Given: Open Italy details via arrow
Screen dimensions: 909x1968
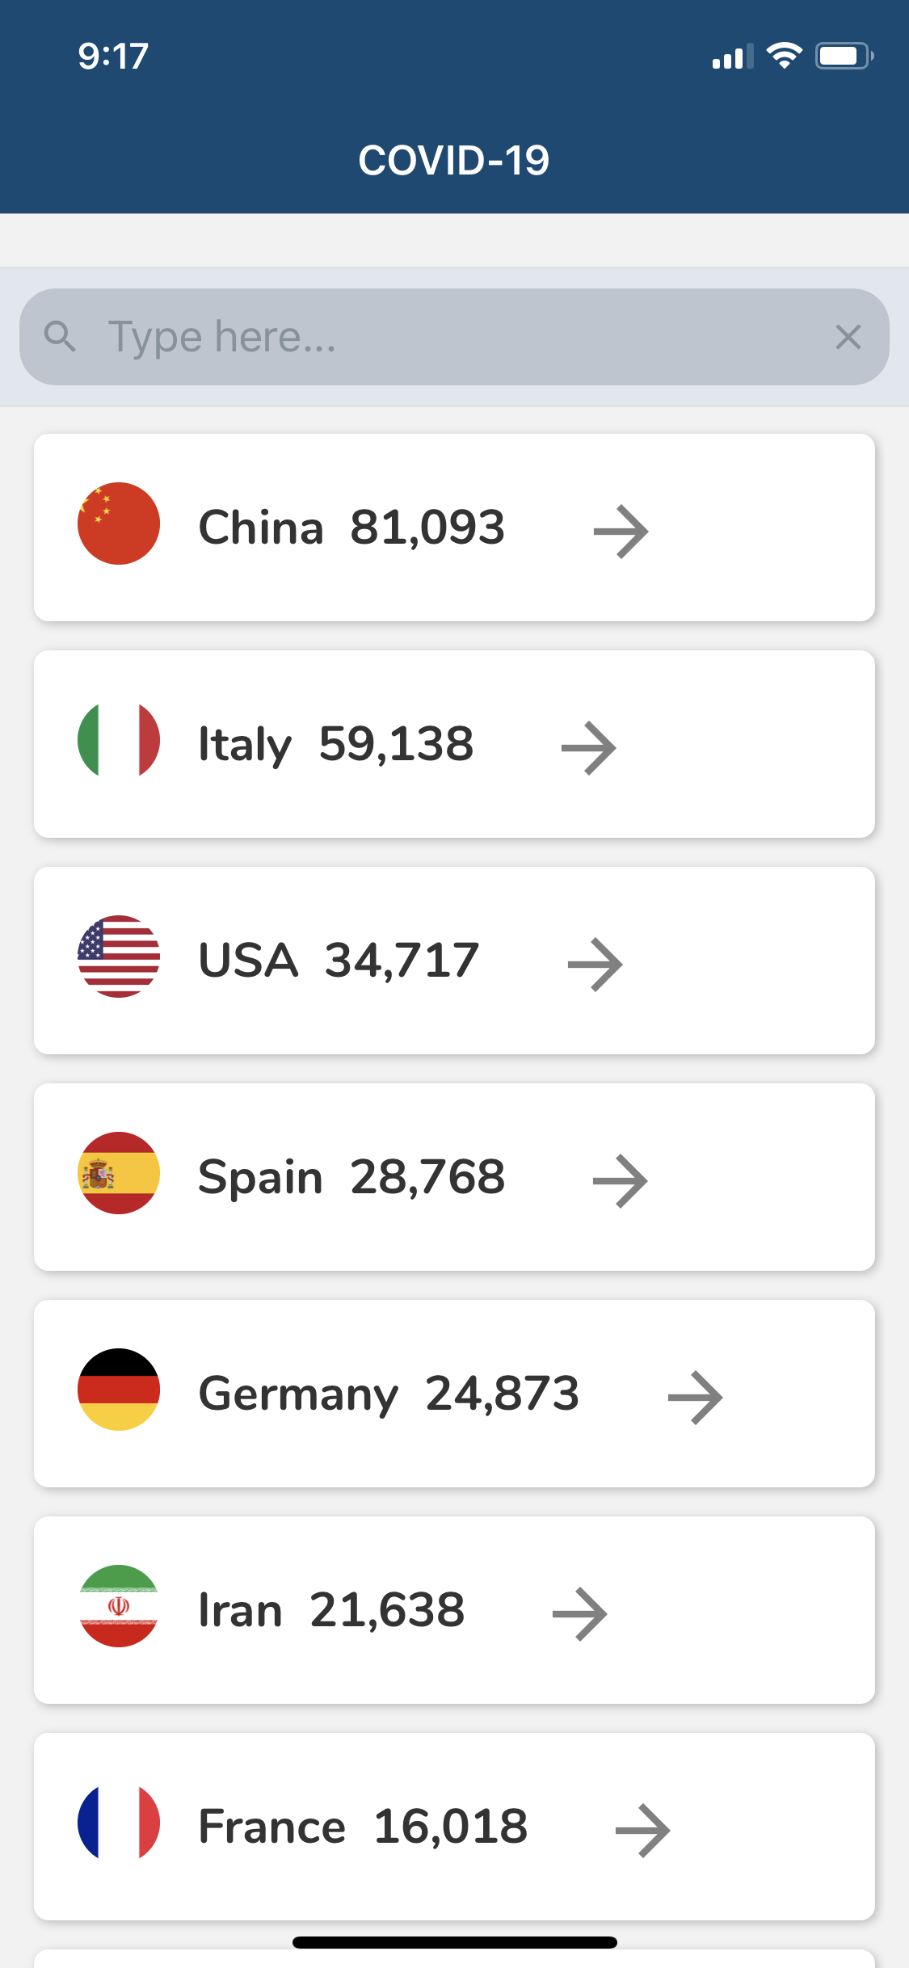Looking at the screenshot, I should tap(589, 748).
